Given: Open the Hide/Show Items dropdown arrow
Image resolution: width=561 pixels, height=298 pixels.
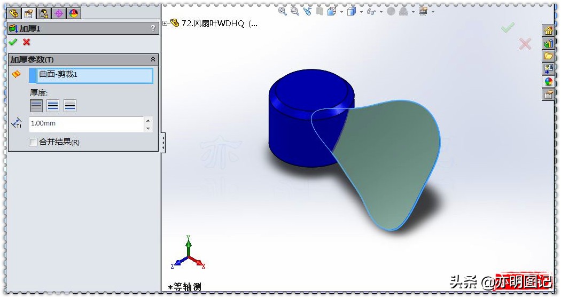Looking at the screenshot, I should [x=380, y=12].
